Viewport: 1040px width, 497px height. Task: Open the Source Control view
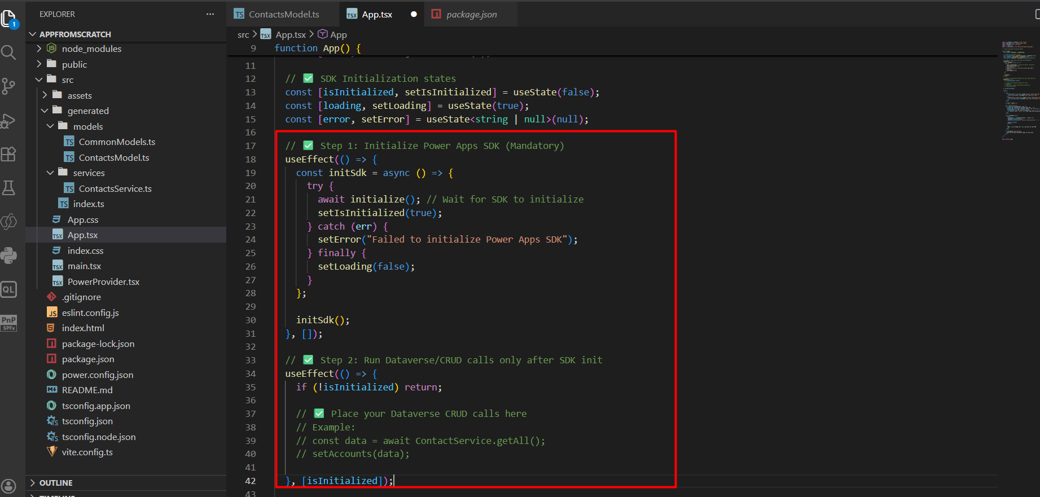tap(8, 86)
